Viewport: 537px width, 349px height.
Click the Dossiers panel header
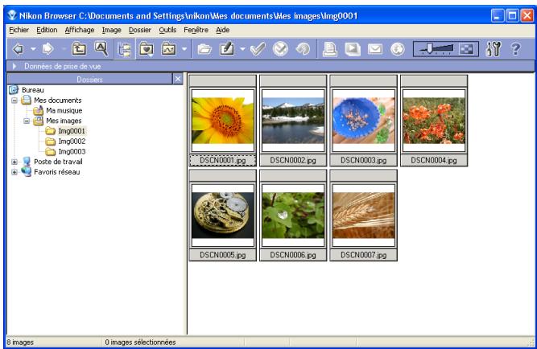click(x=89, y=80)
